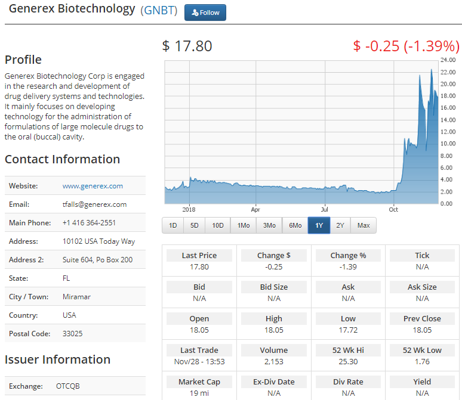Click the Yield cell header
Image resolution: width=462 pixels, height=400 pixels.
click(422, 382)
